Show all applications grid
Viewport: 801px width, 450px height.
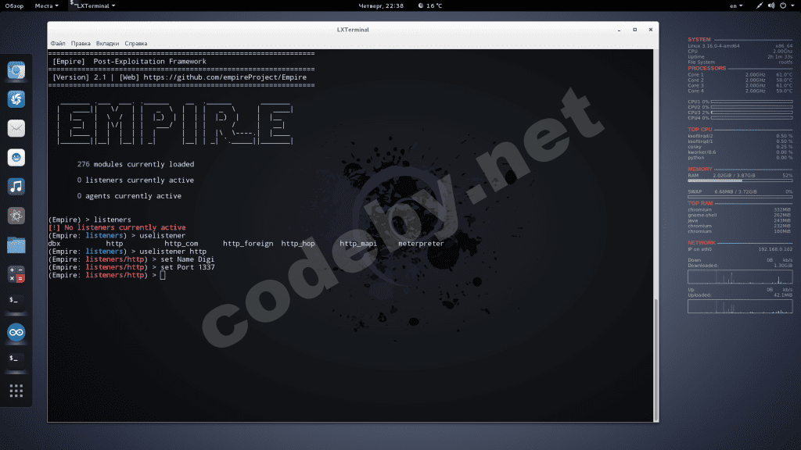(16, 391)
